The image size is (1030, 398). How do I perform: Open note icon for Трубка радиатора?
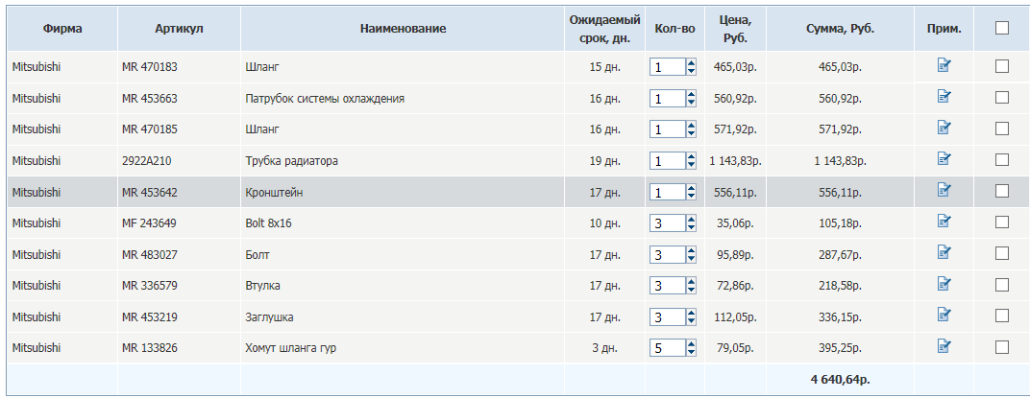pyautogui.click(x=944, y=159)
